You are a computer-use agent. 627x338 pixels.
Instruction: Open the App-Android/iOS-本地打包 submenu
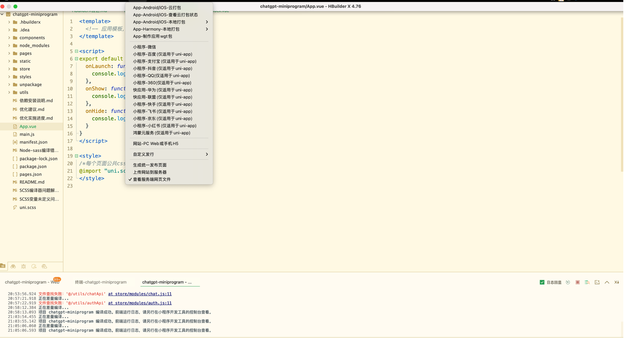pyautogui.click(x=170, y=22)
